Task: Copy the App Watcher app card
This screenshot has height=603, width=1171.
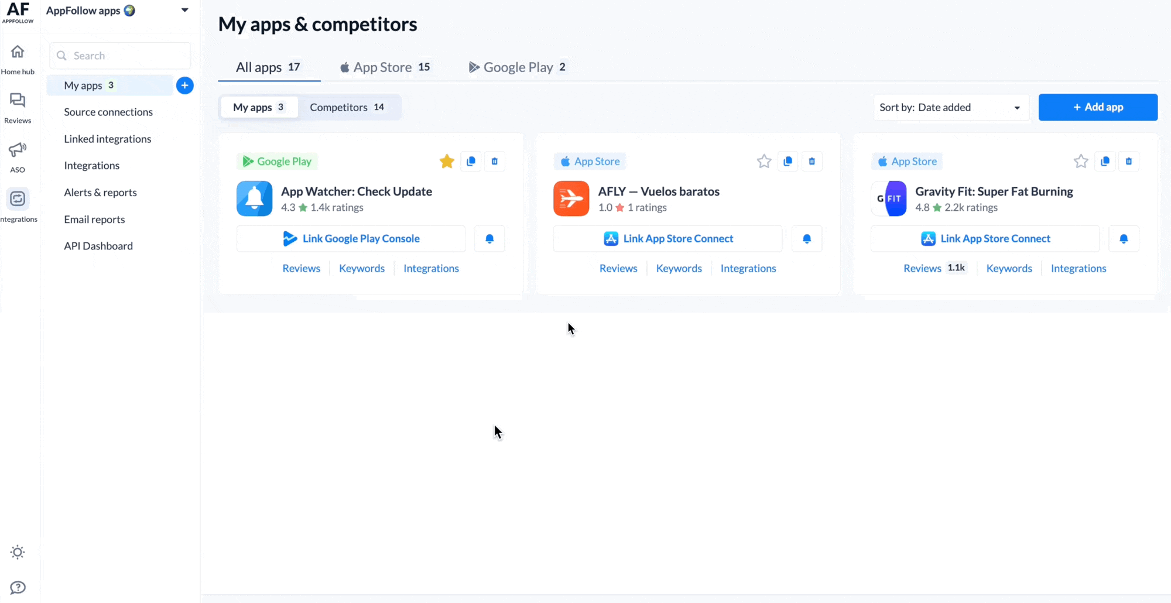Action: [x=471, y=161]
